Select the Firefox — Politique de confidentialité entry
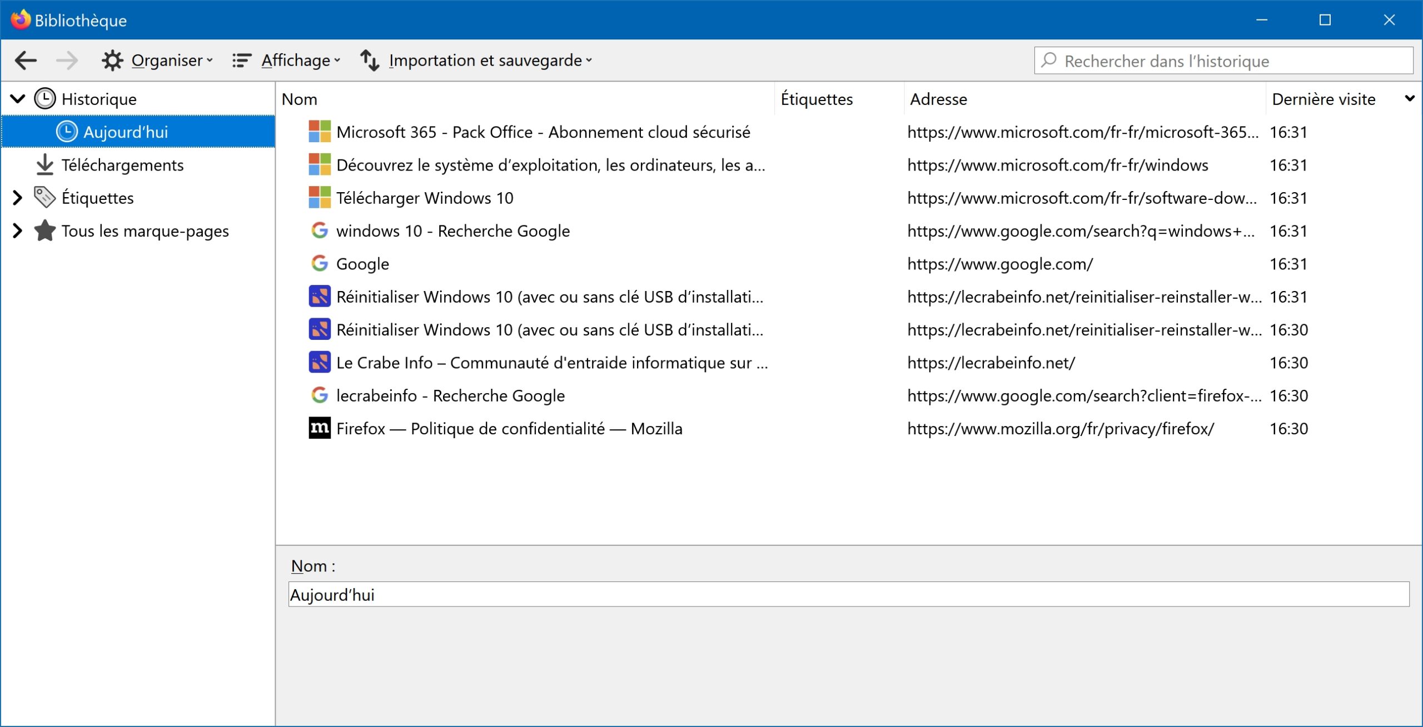 click(509, 428)
